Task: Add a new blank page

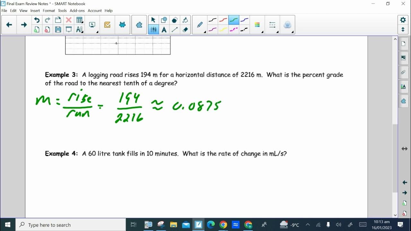Action: (x=37, y=30)
